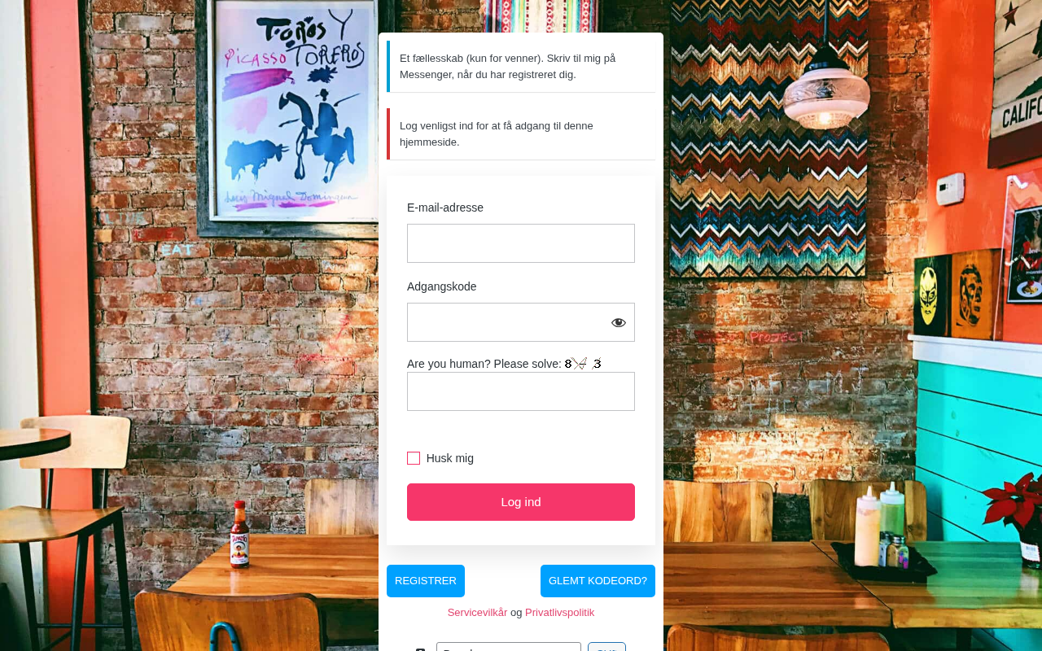
Task: Select the captcha answer field
Action: click(521, 391)
